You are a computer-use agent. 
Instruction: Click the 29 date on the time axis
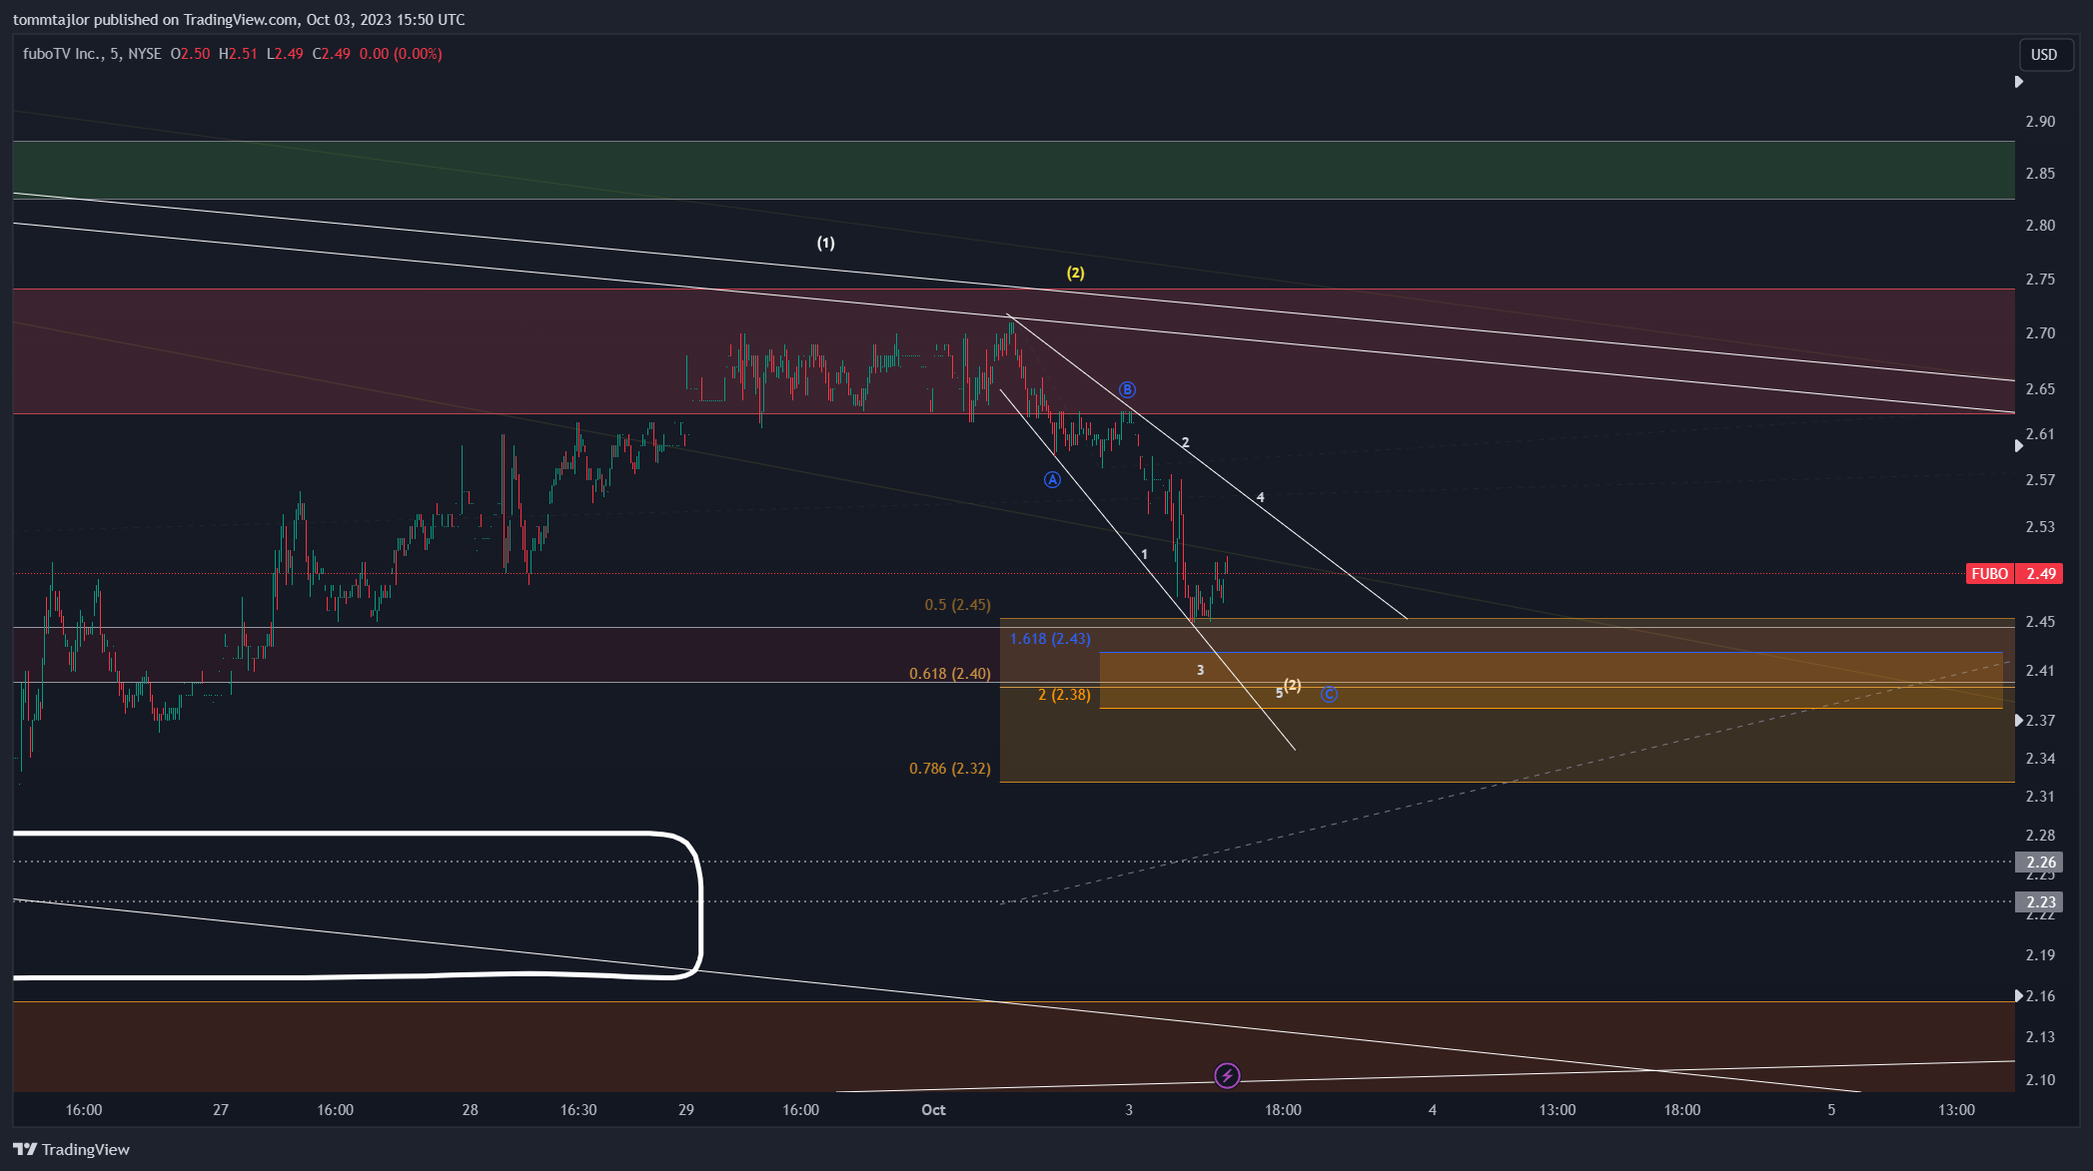[686, 1110]
